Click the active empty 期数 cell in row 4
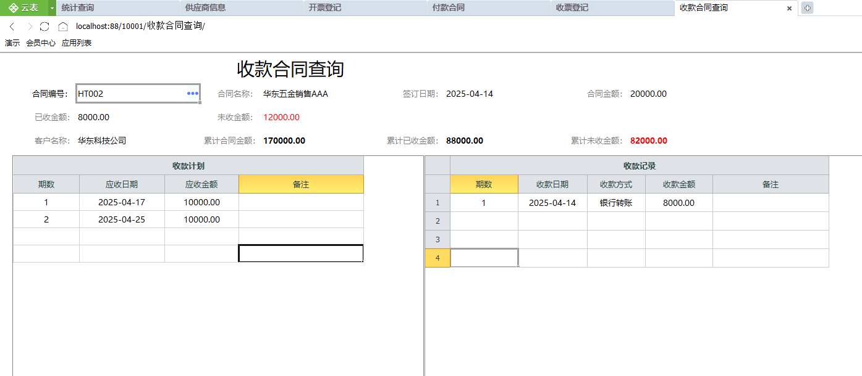 tap(484, 258)
